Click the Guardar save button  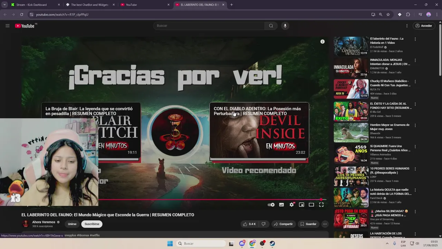[308, 224]
